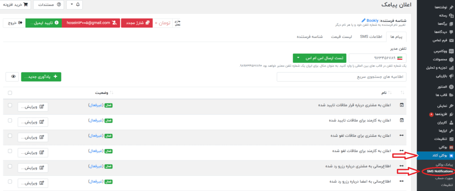Check box for اعلان به کارمند لغو شده row
This screenshot has height=191, width=455.
coord(10,151)
